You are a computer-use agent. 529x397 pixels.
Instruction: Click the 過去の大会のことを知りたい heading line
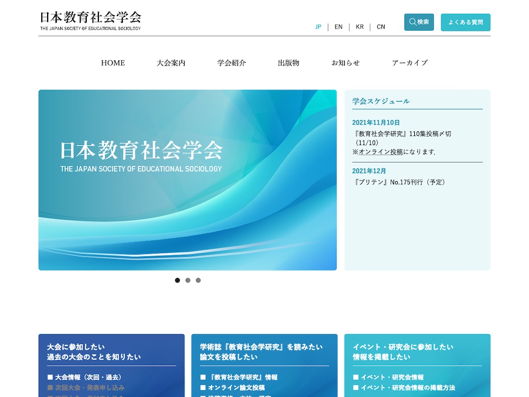pyautogui.click(x=94, y=357)
